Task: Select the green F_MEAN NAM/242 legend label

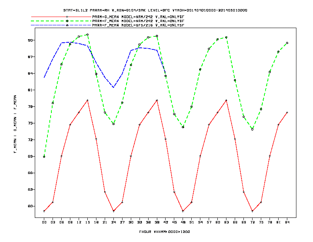Action: 138,21
